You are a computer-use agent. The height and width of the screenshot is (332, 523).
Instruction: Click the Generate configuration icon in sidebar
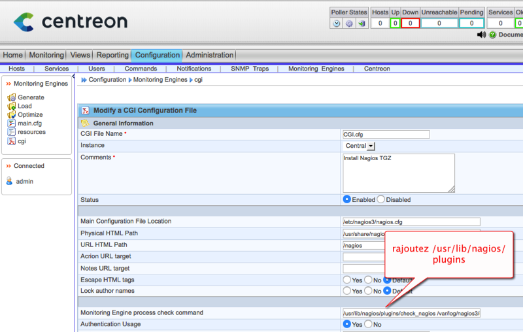coord(11,97)
